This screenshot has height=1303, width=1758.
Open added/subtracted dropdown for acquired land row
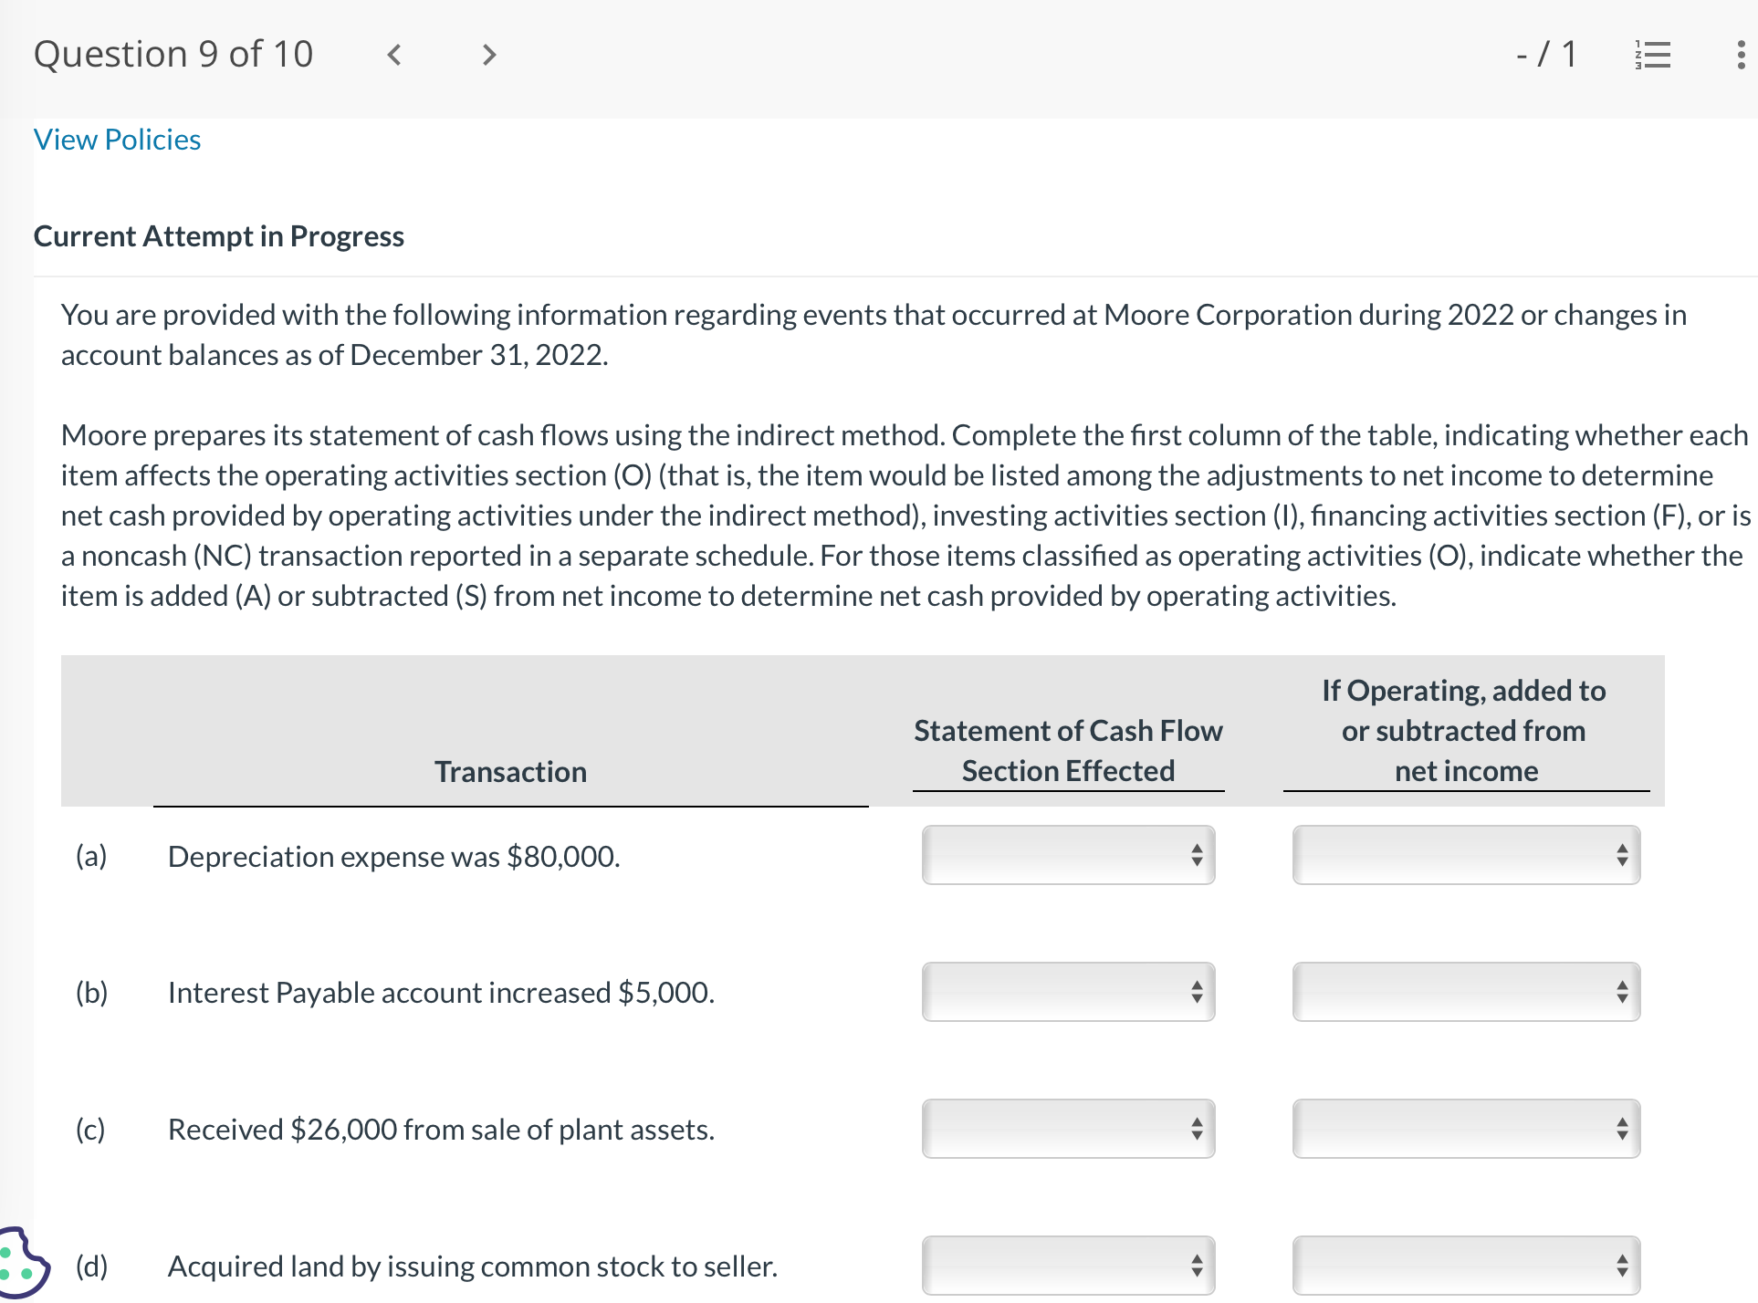(1465, 1266)
